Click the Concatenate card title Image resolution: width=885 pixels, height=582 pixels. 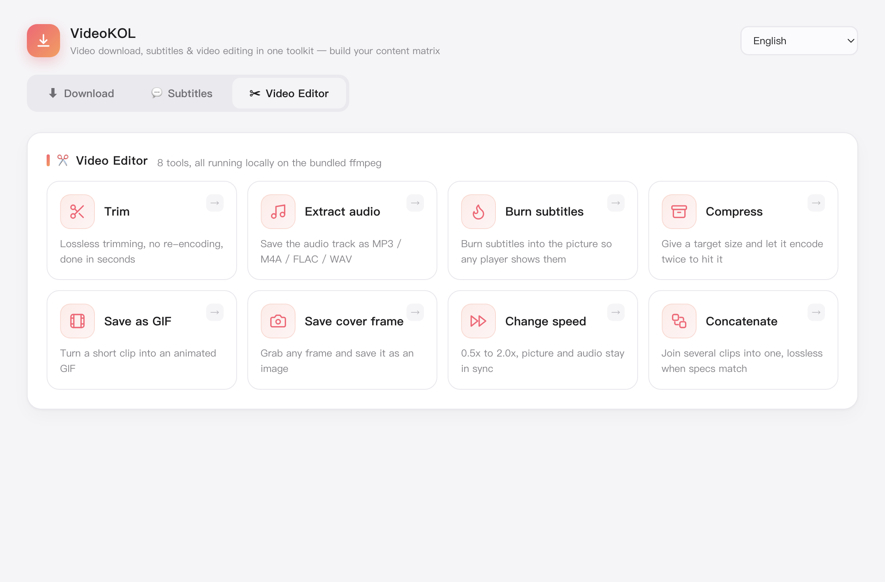tap(742, 321)
